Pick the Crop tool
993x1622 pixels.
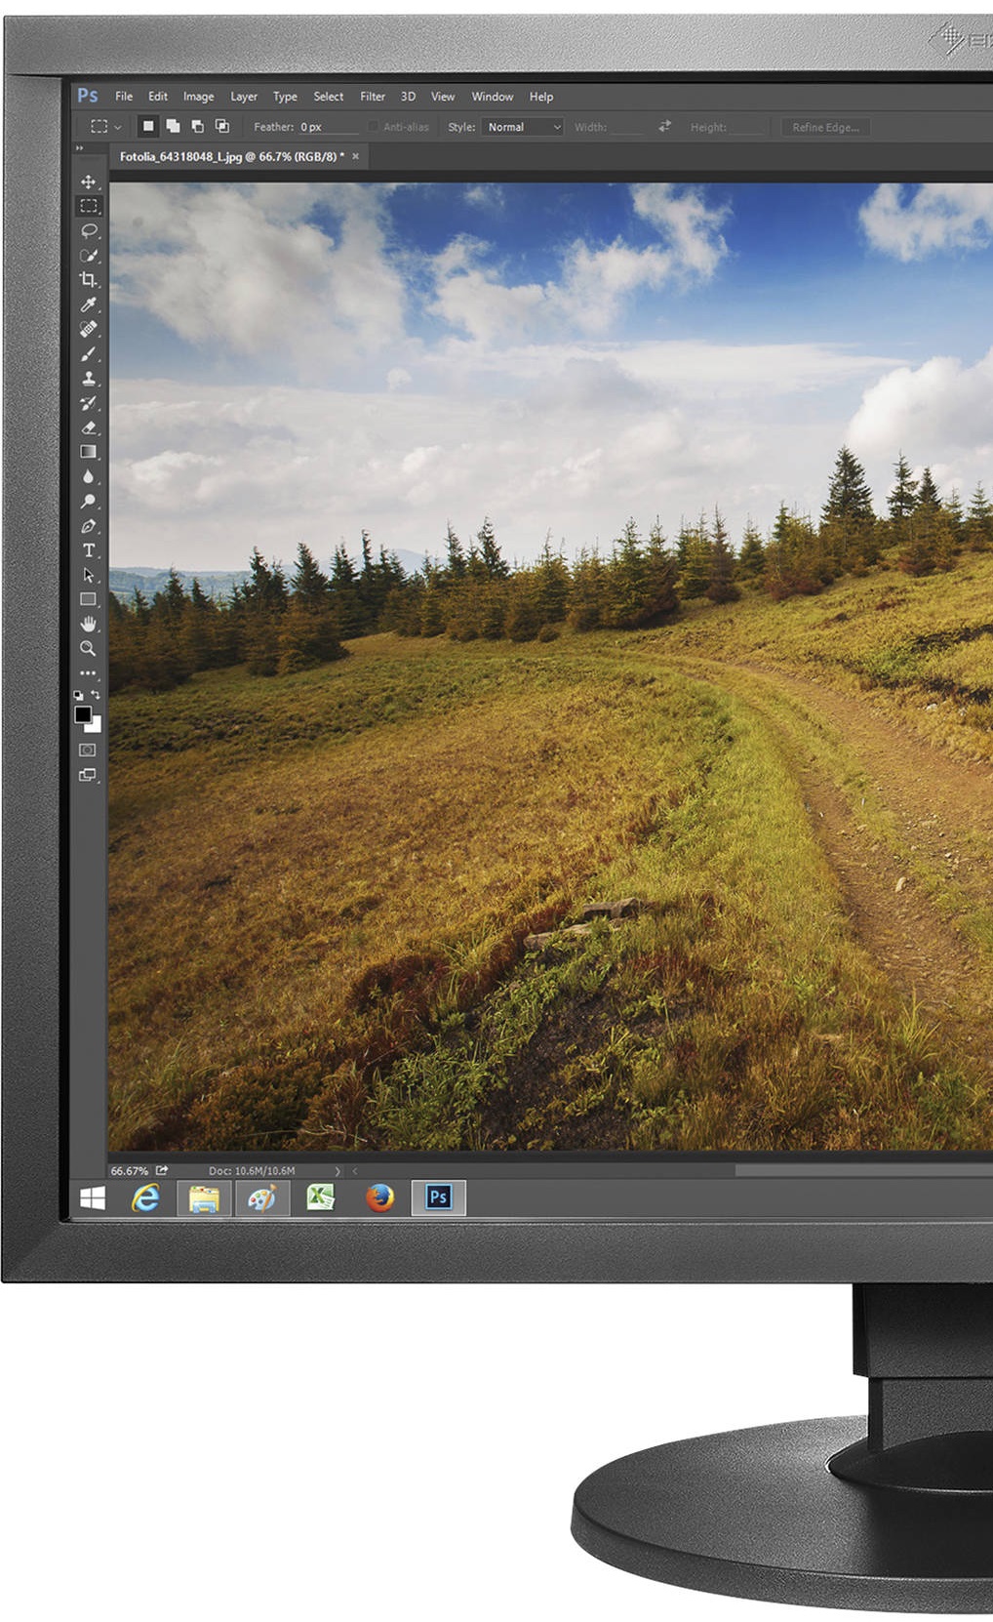click(88, 280)
